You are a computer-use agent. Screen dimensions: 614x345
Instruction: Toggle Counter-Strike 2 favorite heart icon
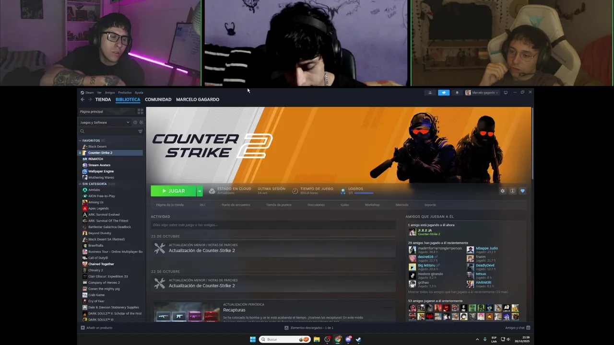pyautogui.click(x=522, y=191)
